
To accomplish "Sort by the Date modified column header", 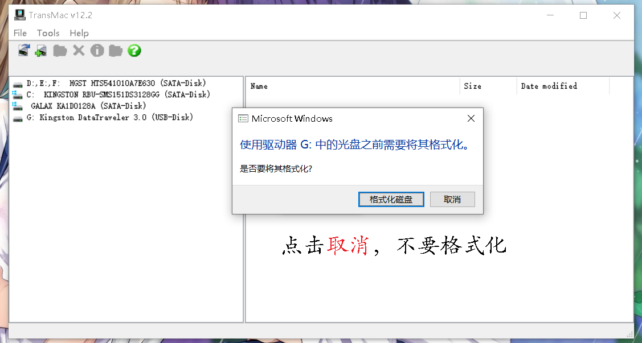I will click(x=563, y=86).
